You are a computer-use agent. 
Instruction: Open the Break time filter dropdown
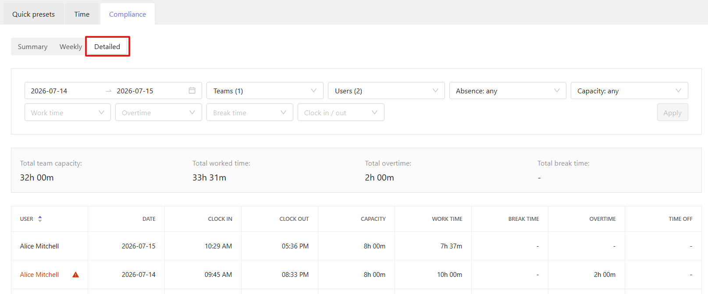[x=249, y=113]
